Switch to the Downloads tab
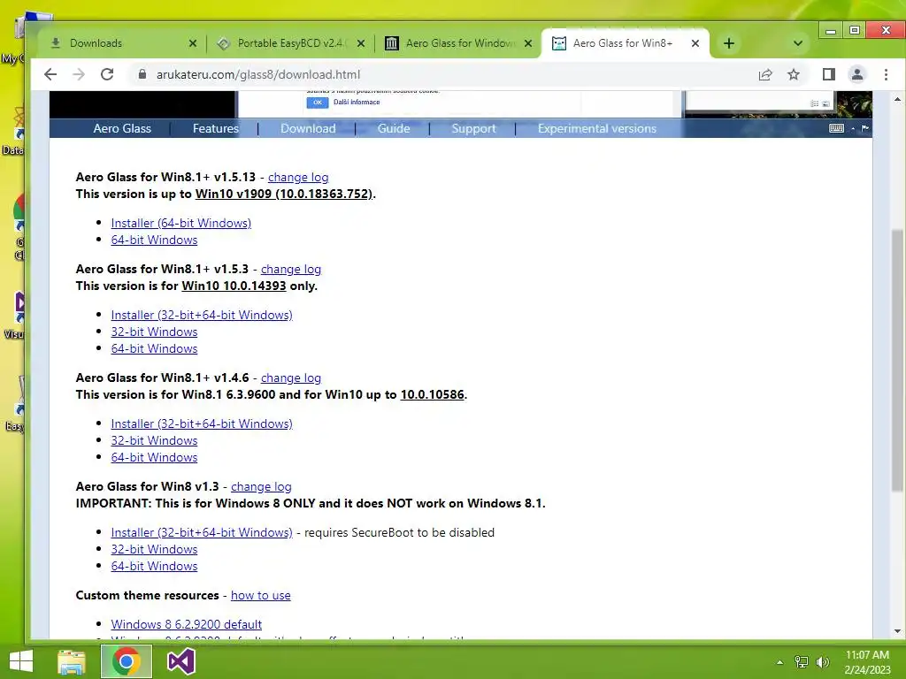 [x=122, y=43]
